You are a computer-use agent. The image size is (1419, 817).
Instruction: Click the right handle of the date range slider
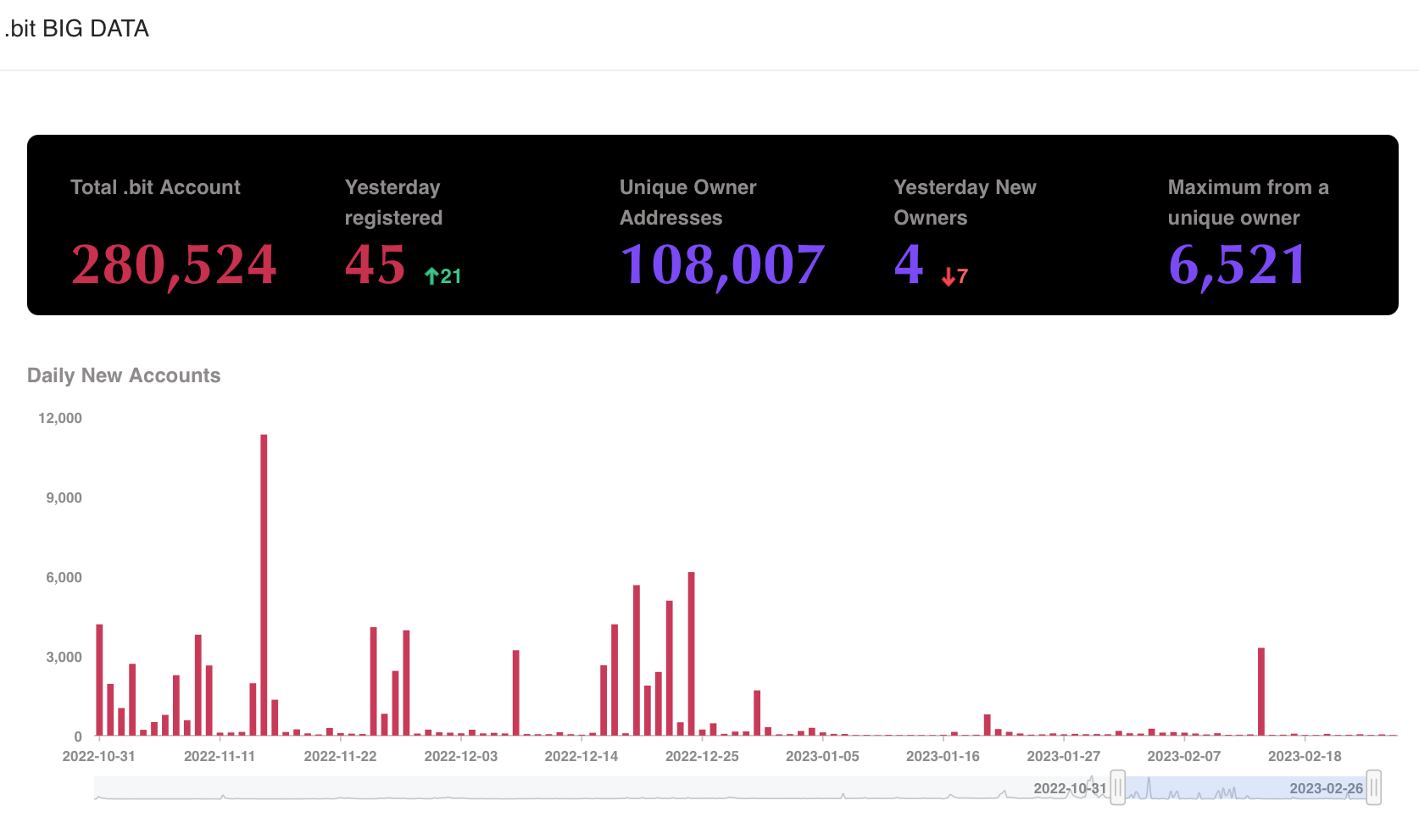(1373, 787)
